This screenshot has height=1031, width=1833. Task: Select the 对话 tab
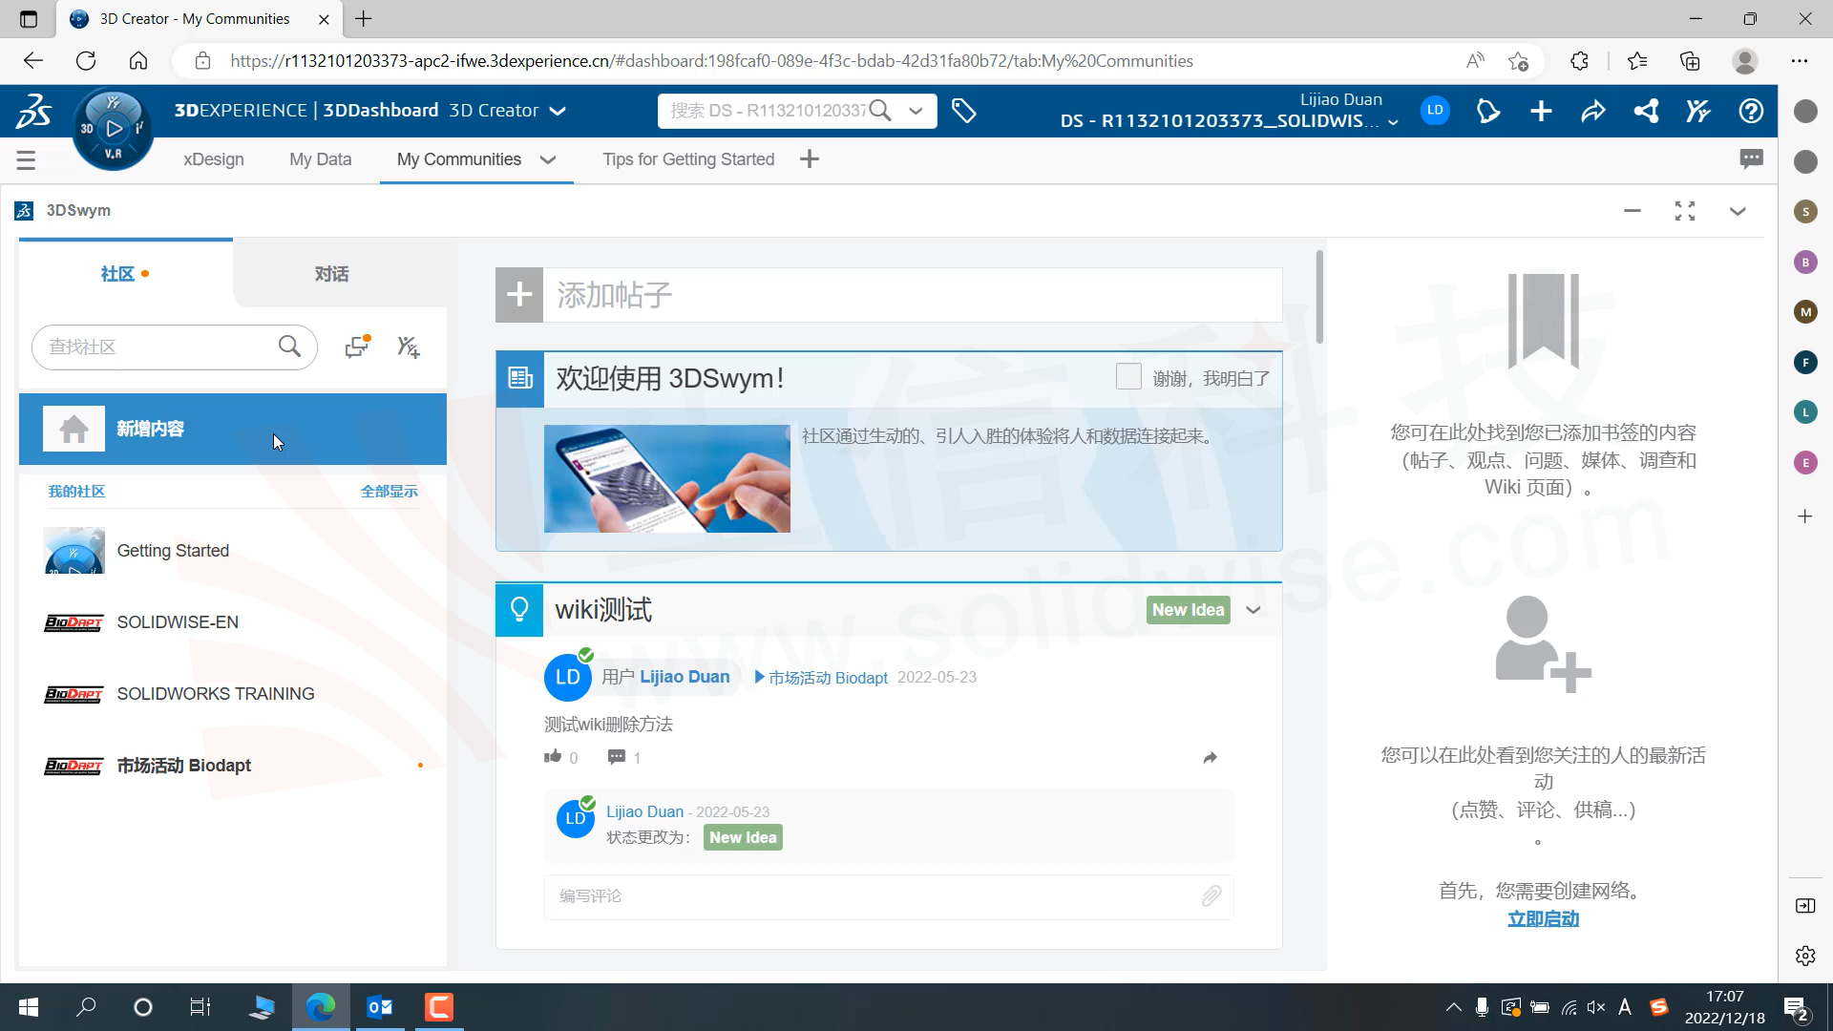[x=331, y=274]
